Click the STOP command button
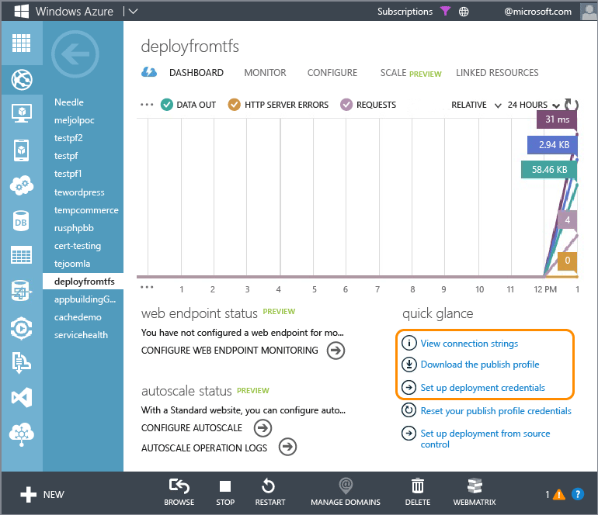 pos(225,492)
